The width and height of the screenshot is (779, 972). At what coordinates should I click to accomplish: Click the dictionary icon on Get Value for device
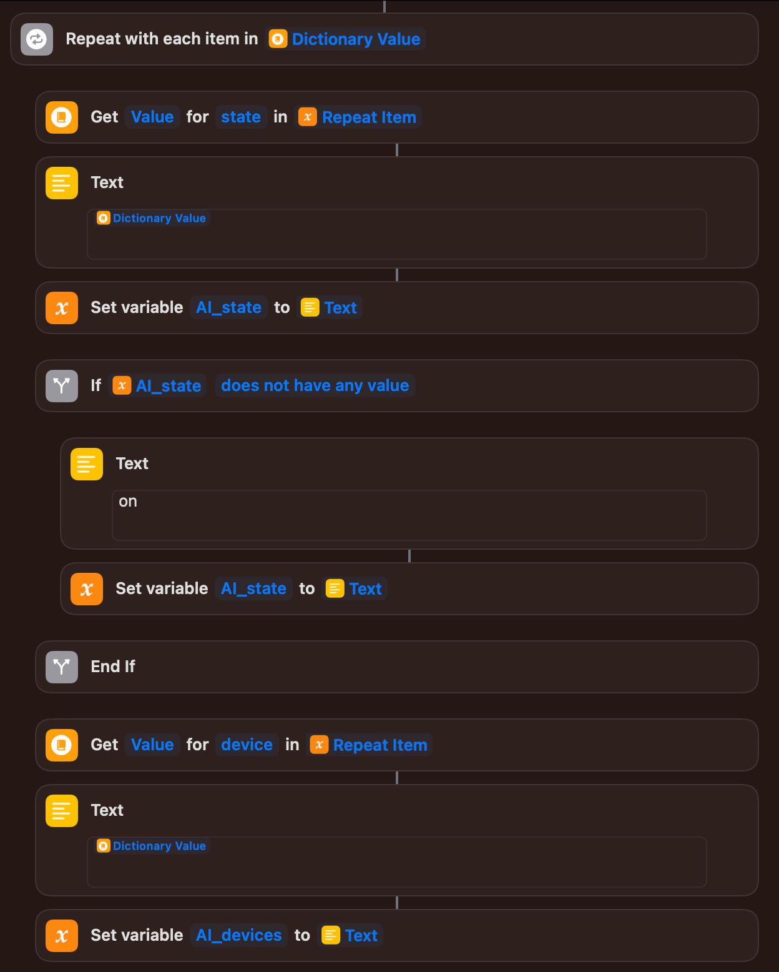click(x=61, y=745)
